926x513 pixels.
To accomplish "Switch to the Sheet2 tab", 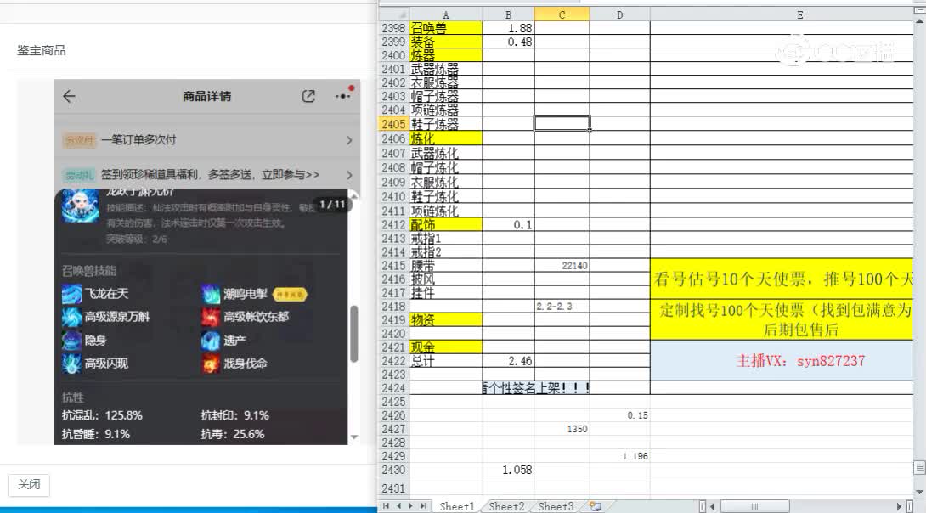I will (506, 506).
